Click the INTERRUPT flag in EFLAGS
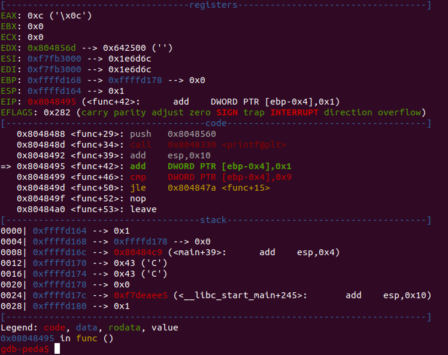The height and width of the screenshot is (355, 448). click(294, 112)
